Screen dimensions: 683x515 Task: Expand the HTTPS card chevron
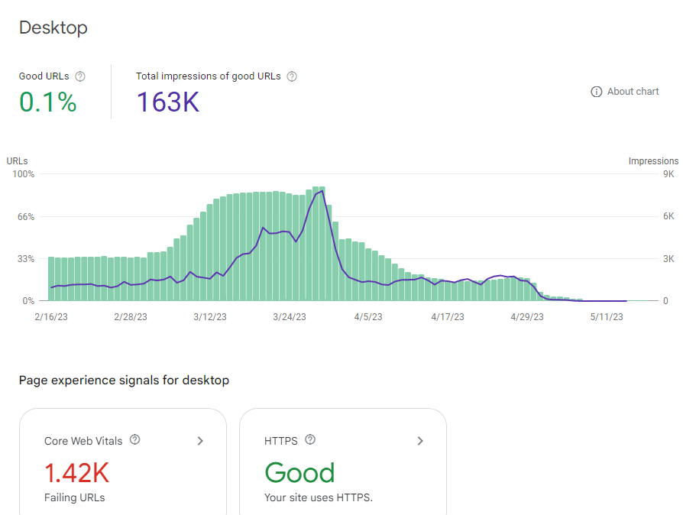point(420,441)
